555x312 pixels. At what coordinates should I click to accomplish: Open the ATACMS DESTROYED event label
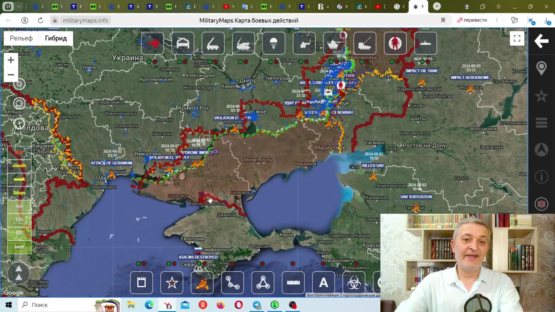pyautogui.click(x=198, y=257)
